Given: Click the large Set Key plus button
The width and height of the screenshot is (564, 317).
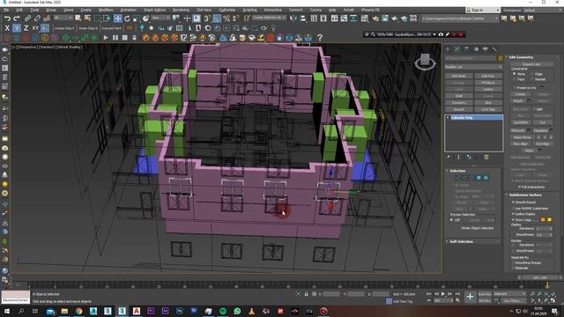Looking at the screenshot, I should (x=470, y=297).
